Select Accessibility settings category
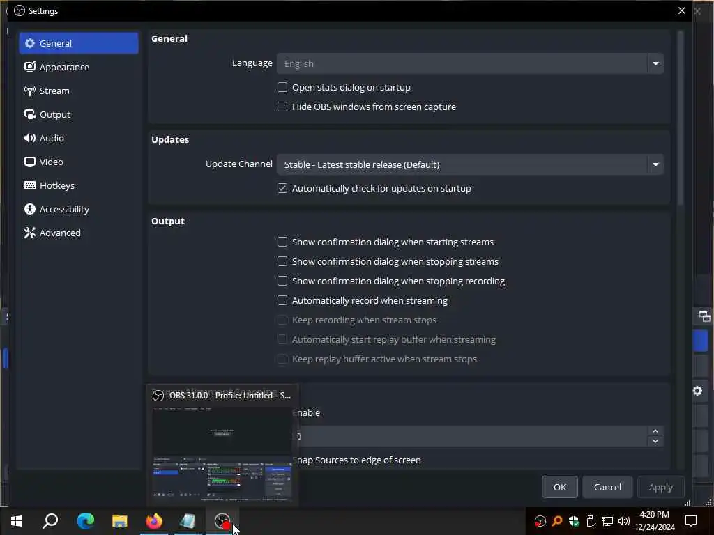Viewport: 714px width, 535px height. coord(79,209)
